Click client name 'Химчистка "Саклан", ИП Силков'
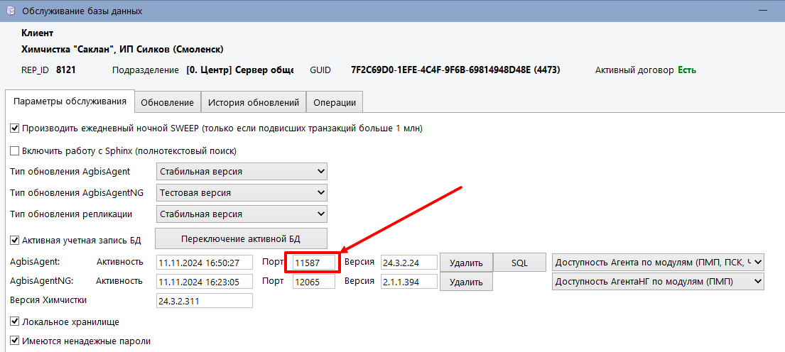 click(x=122, y=50)
